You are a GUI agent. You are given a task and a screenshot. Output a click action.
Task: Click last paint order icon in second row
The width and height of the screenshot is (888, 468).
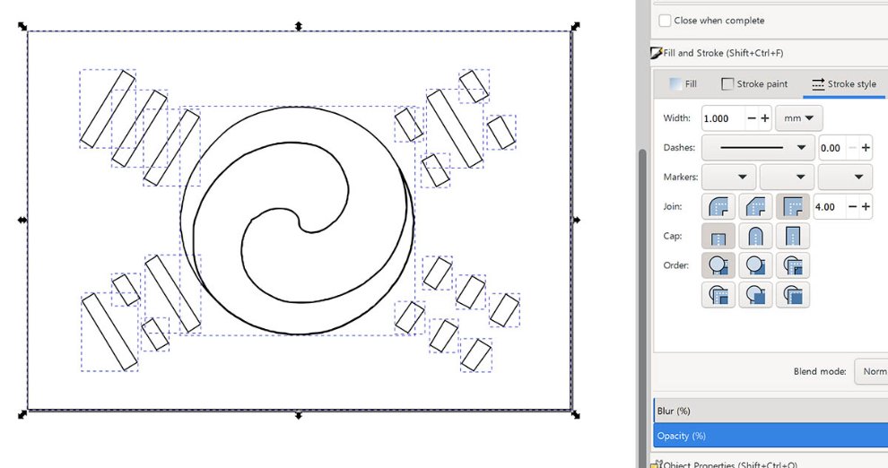click(793, 294)
